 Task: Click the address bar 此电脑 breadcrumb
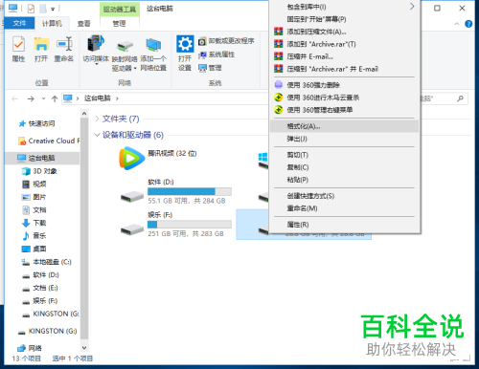(97, 98)
